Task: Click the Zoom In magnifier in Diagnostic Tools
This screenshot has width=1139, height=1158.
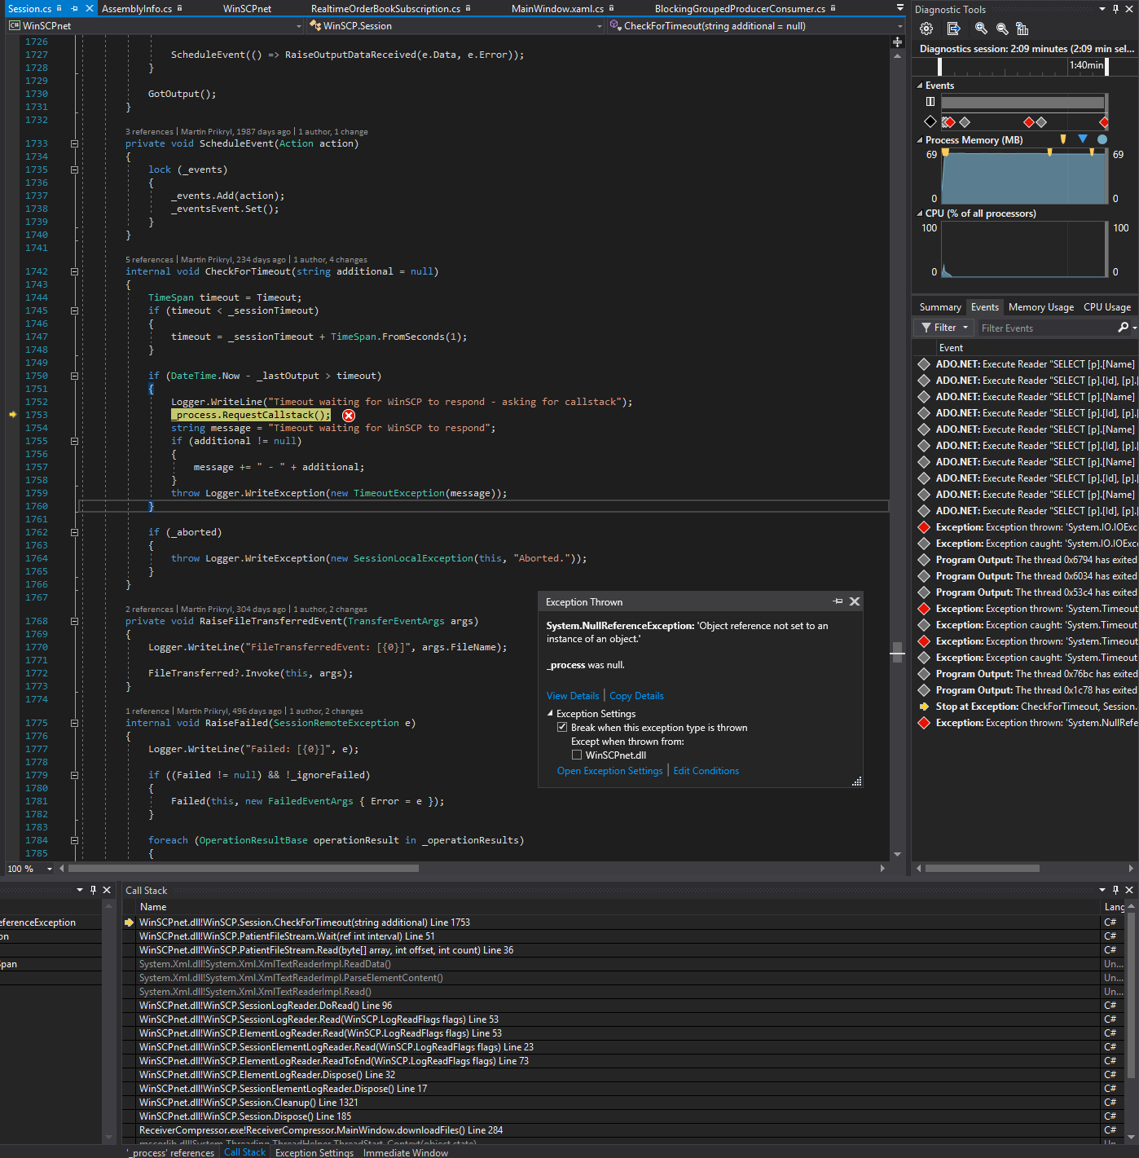Action: (x=981, y=29)
